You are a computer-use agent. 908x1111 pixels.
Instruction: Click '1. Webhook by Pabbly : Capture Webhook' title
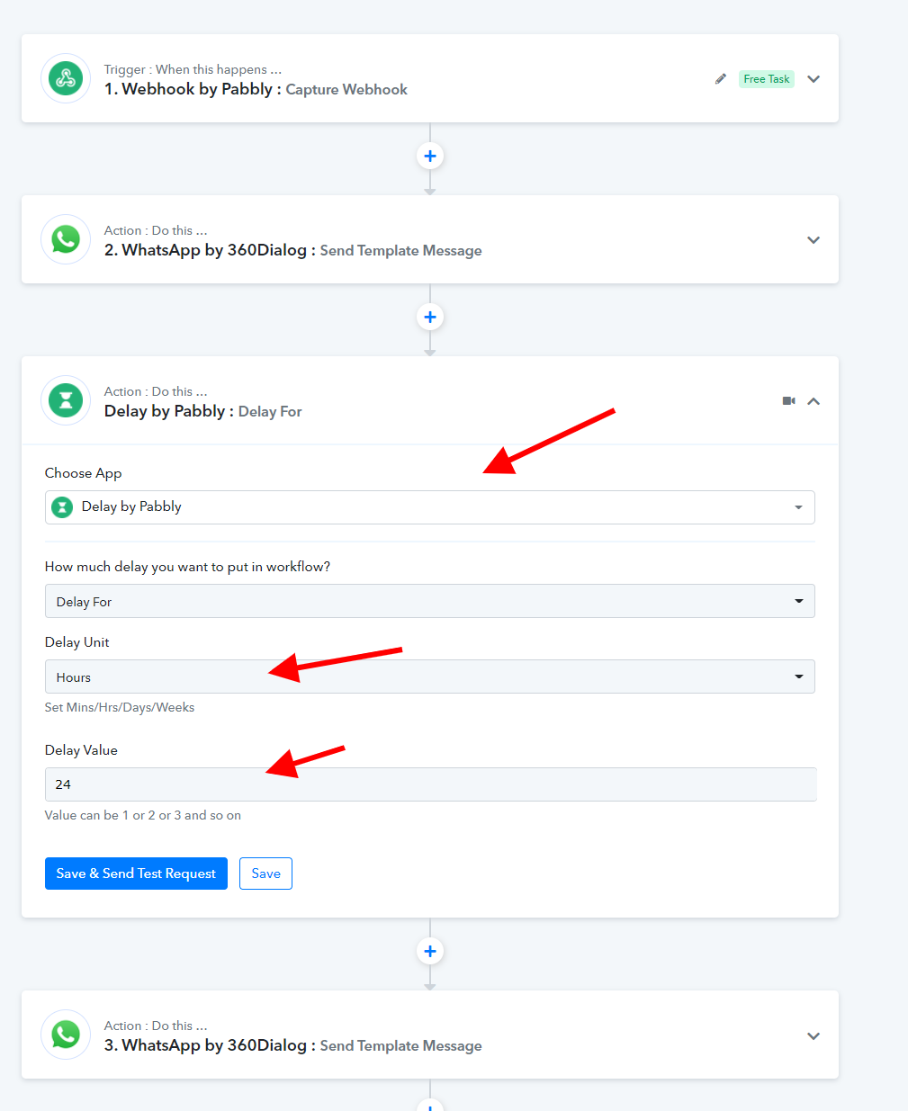pos(256,89)
